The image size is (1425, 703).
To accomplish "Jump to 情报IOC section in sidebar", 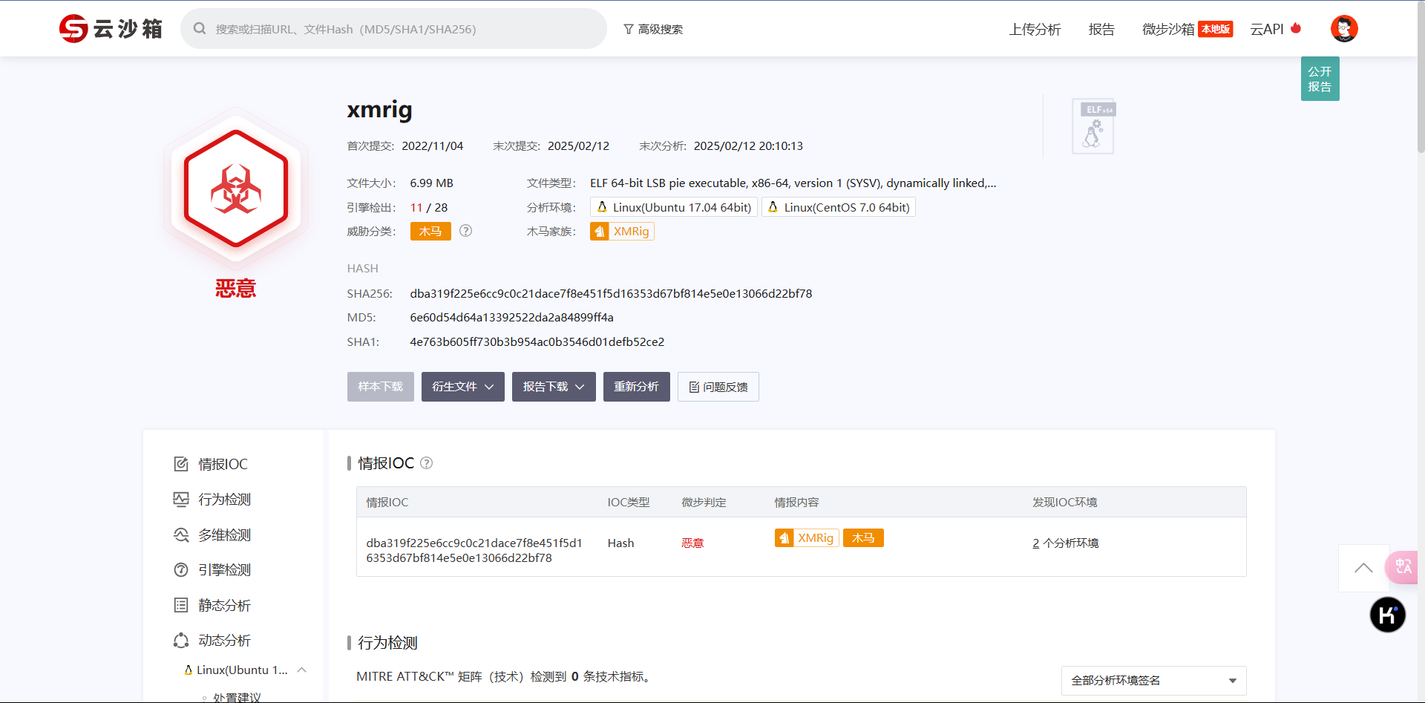I will point(223,464).
